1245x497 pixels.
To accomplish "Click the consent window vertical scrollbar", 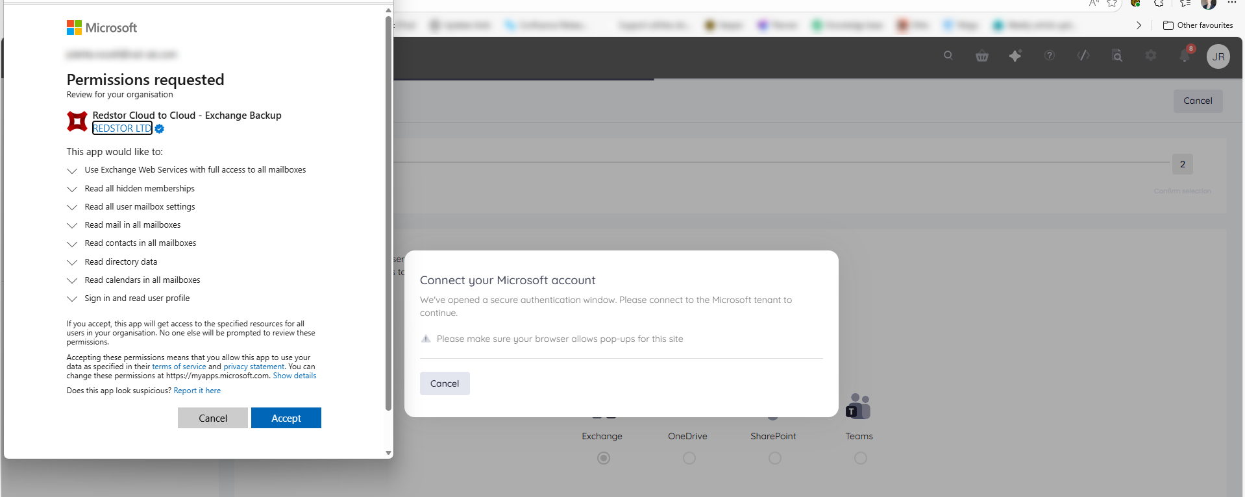I will pos(388,214).
